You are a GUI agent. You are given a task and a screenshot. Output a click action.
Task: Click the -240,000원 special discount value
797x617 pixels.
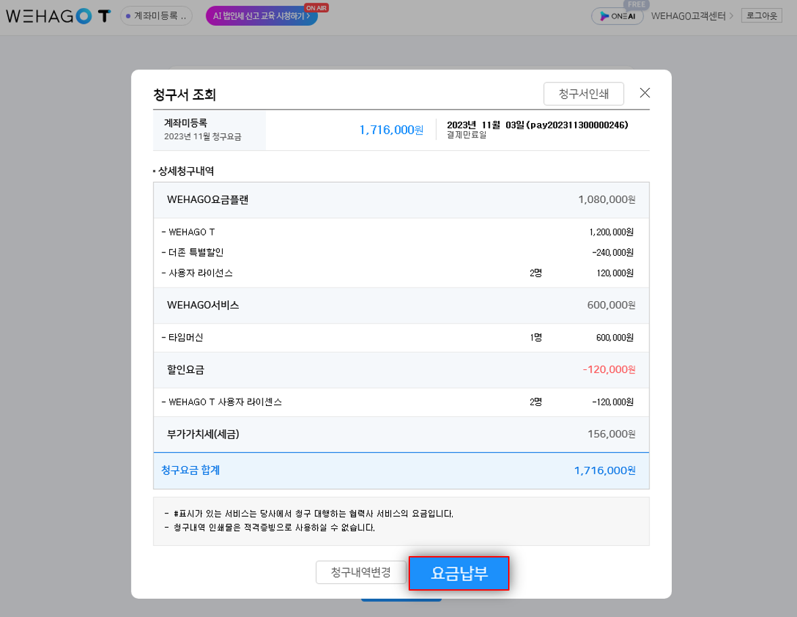point(612,252)
